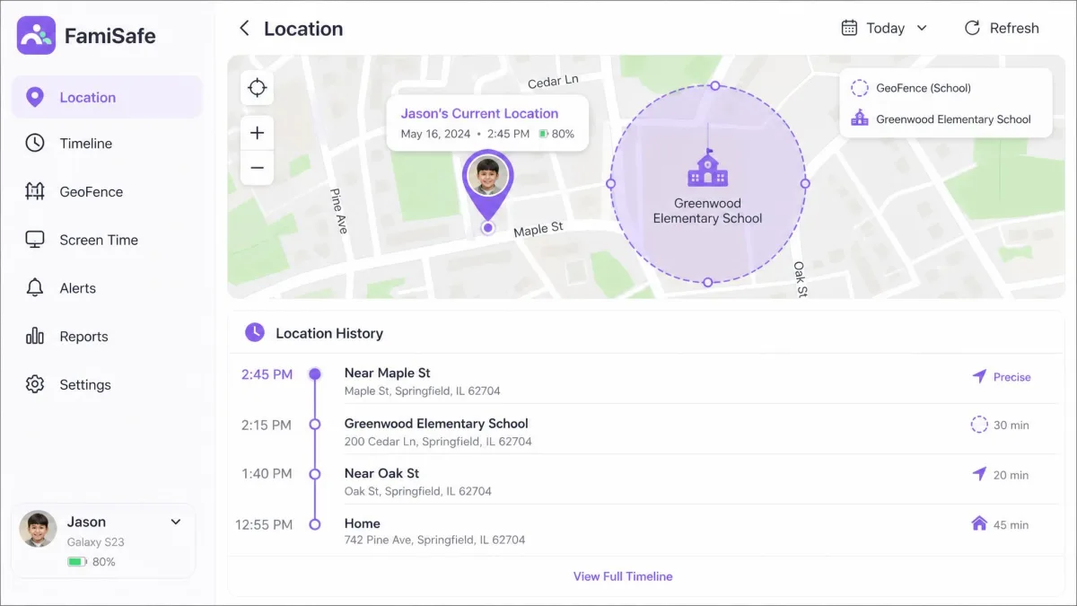Viewport: 1077px width, 606px height.
Task: Click the dashed circle GeoFence legend icon
Action: click(x=860, y=88)
